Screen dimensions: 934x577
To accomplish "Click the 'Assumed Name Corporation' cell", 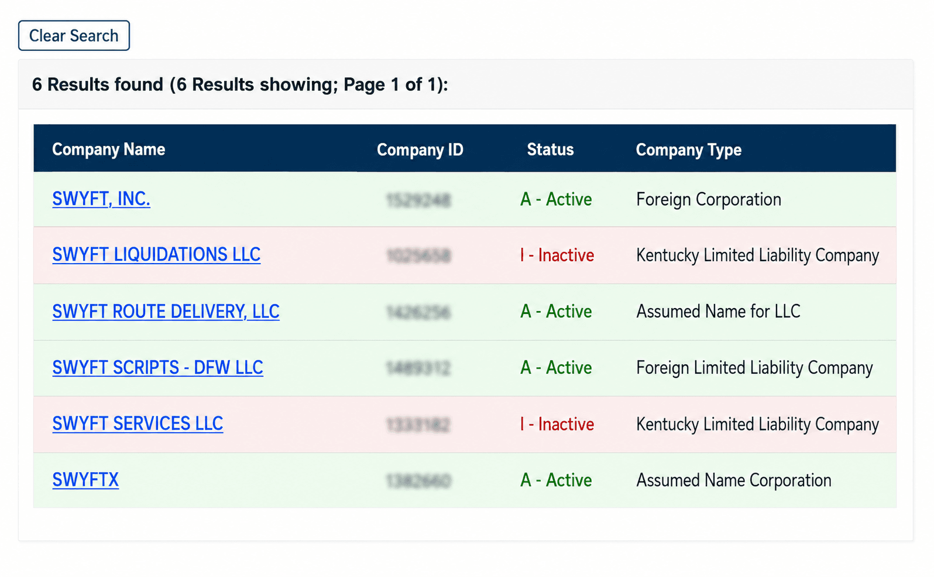I will tap(734, 480).
